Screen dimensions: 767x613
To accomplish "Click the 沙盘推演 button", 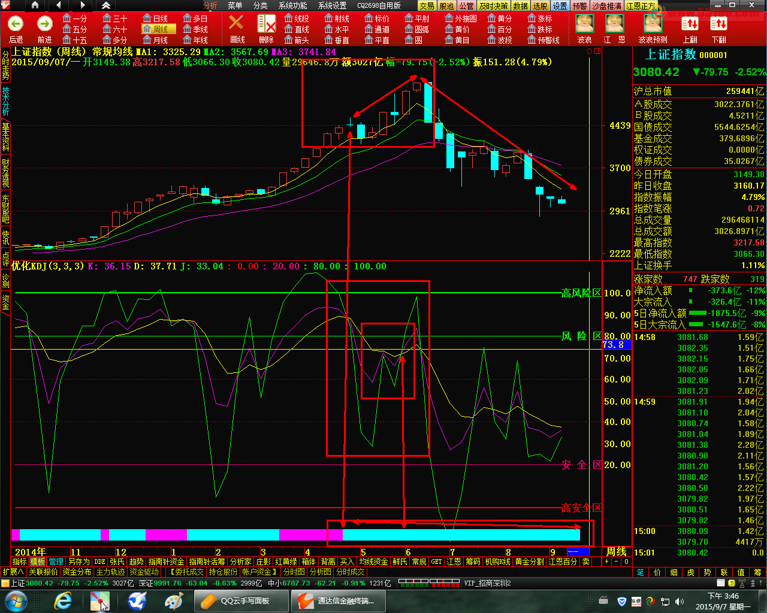I will 606,5.
